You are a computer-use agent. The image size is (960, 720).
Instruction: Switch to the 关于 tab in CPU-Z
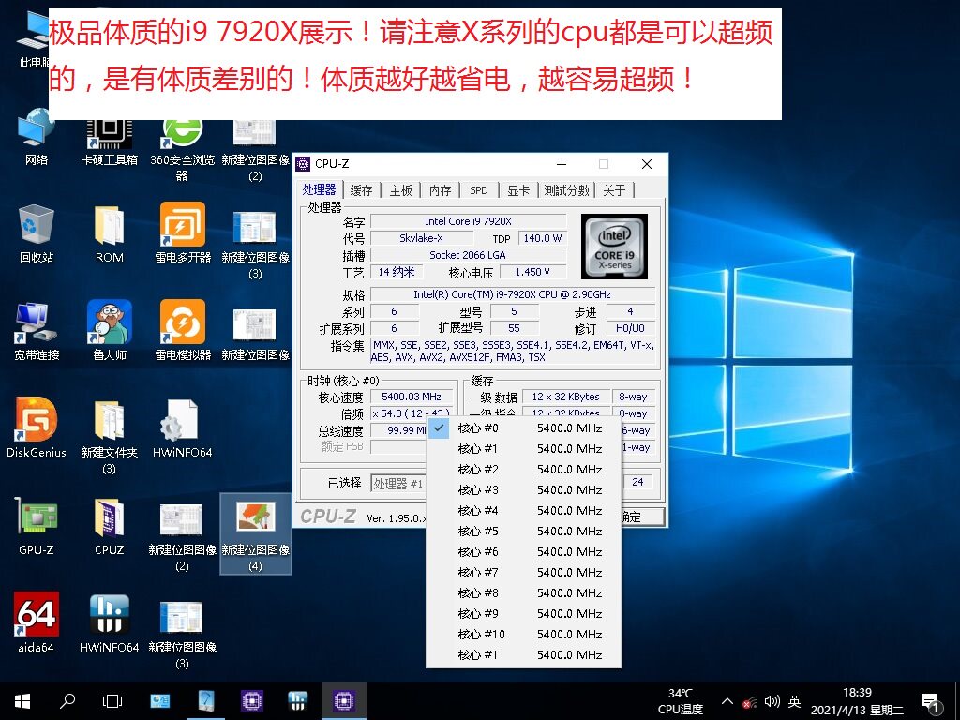point(614,190)
